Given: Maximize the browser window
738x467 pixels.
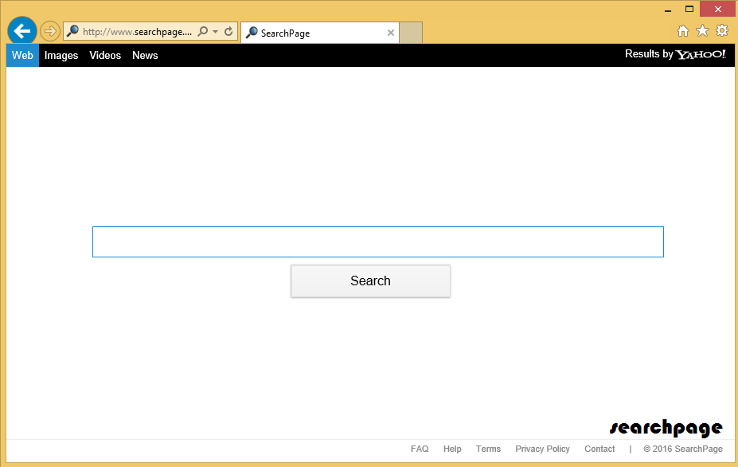Looking at the screenshot, I should pyautogui.click(x=689, y=9).
